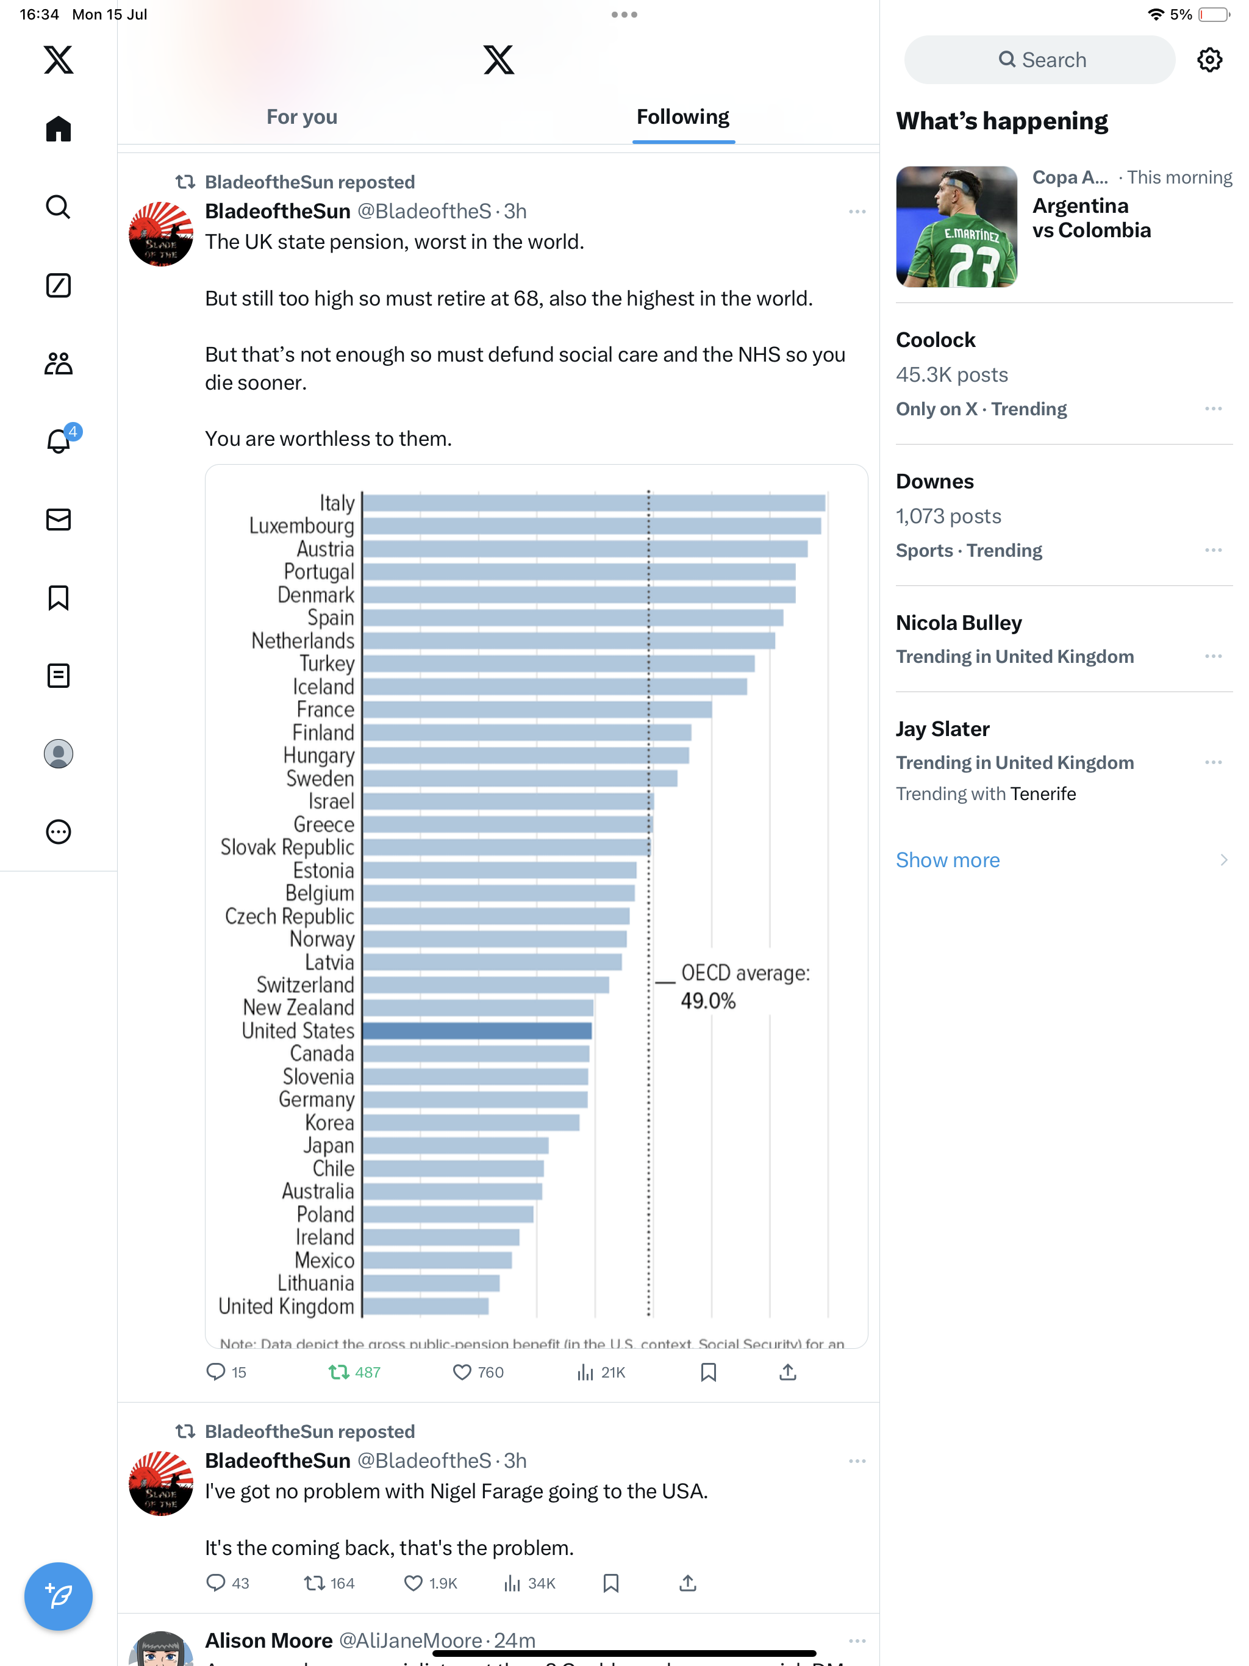Like the UK state pension post
The image size is (1249, 1666).
462,1372
